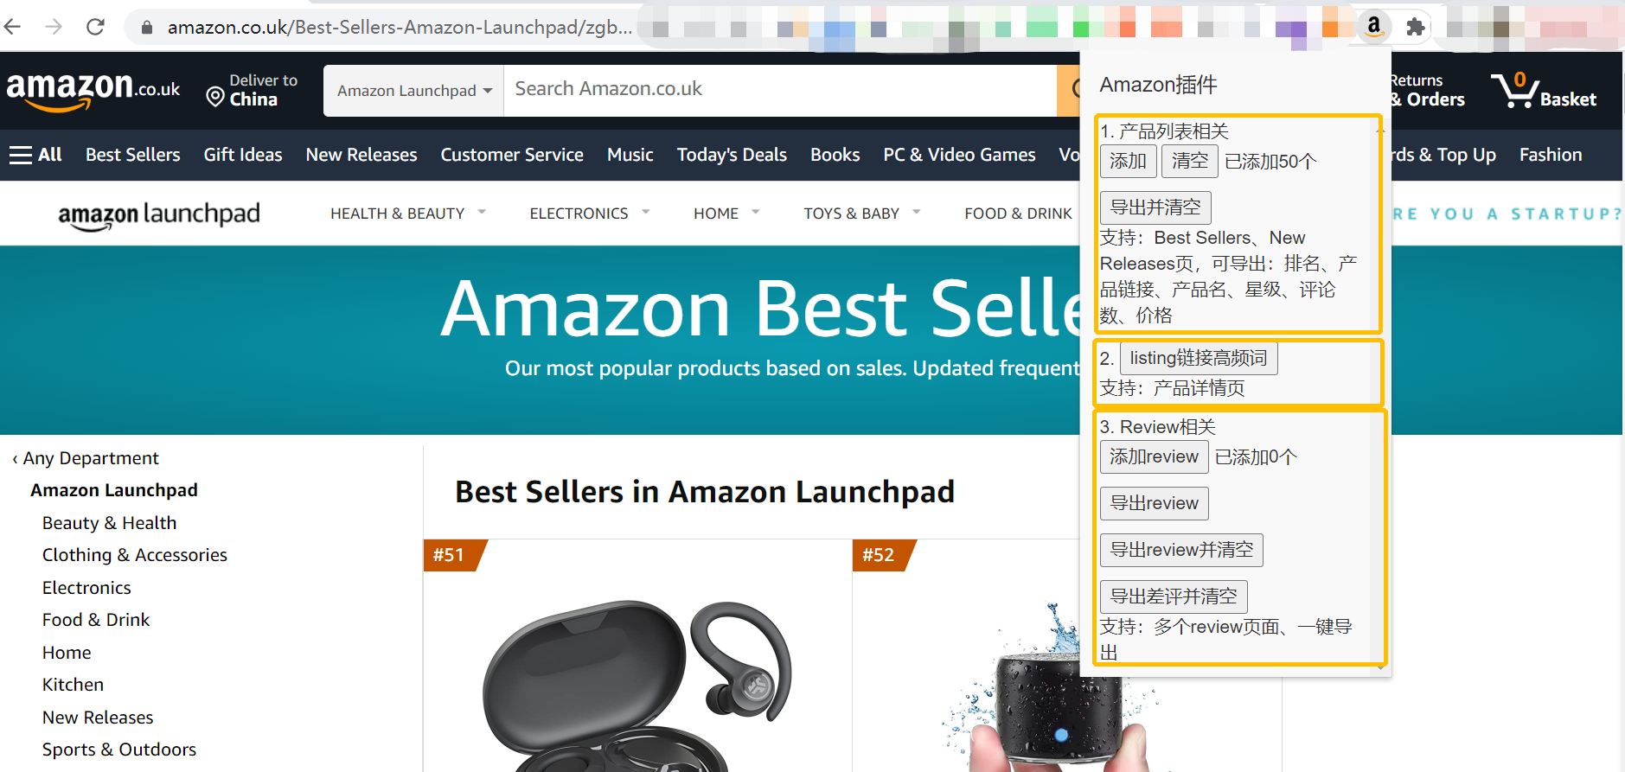
Task: Click the listing链接高频词 button
Action: [1199, 358]
